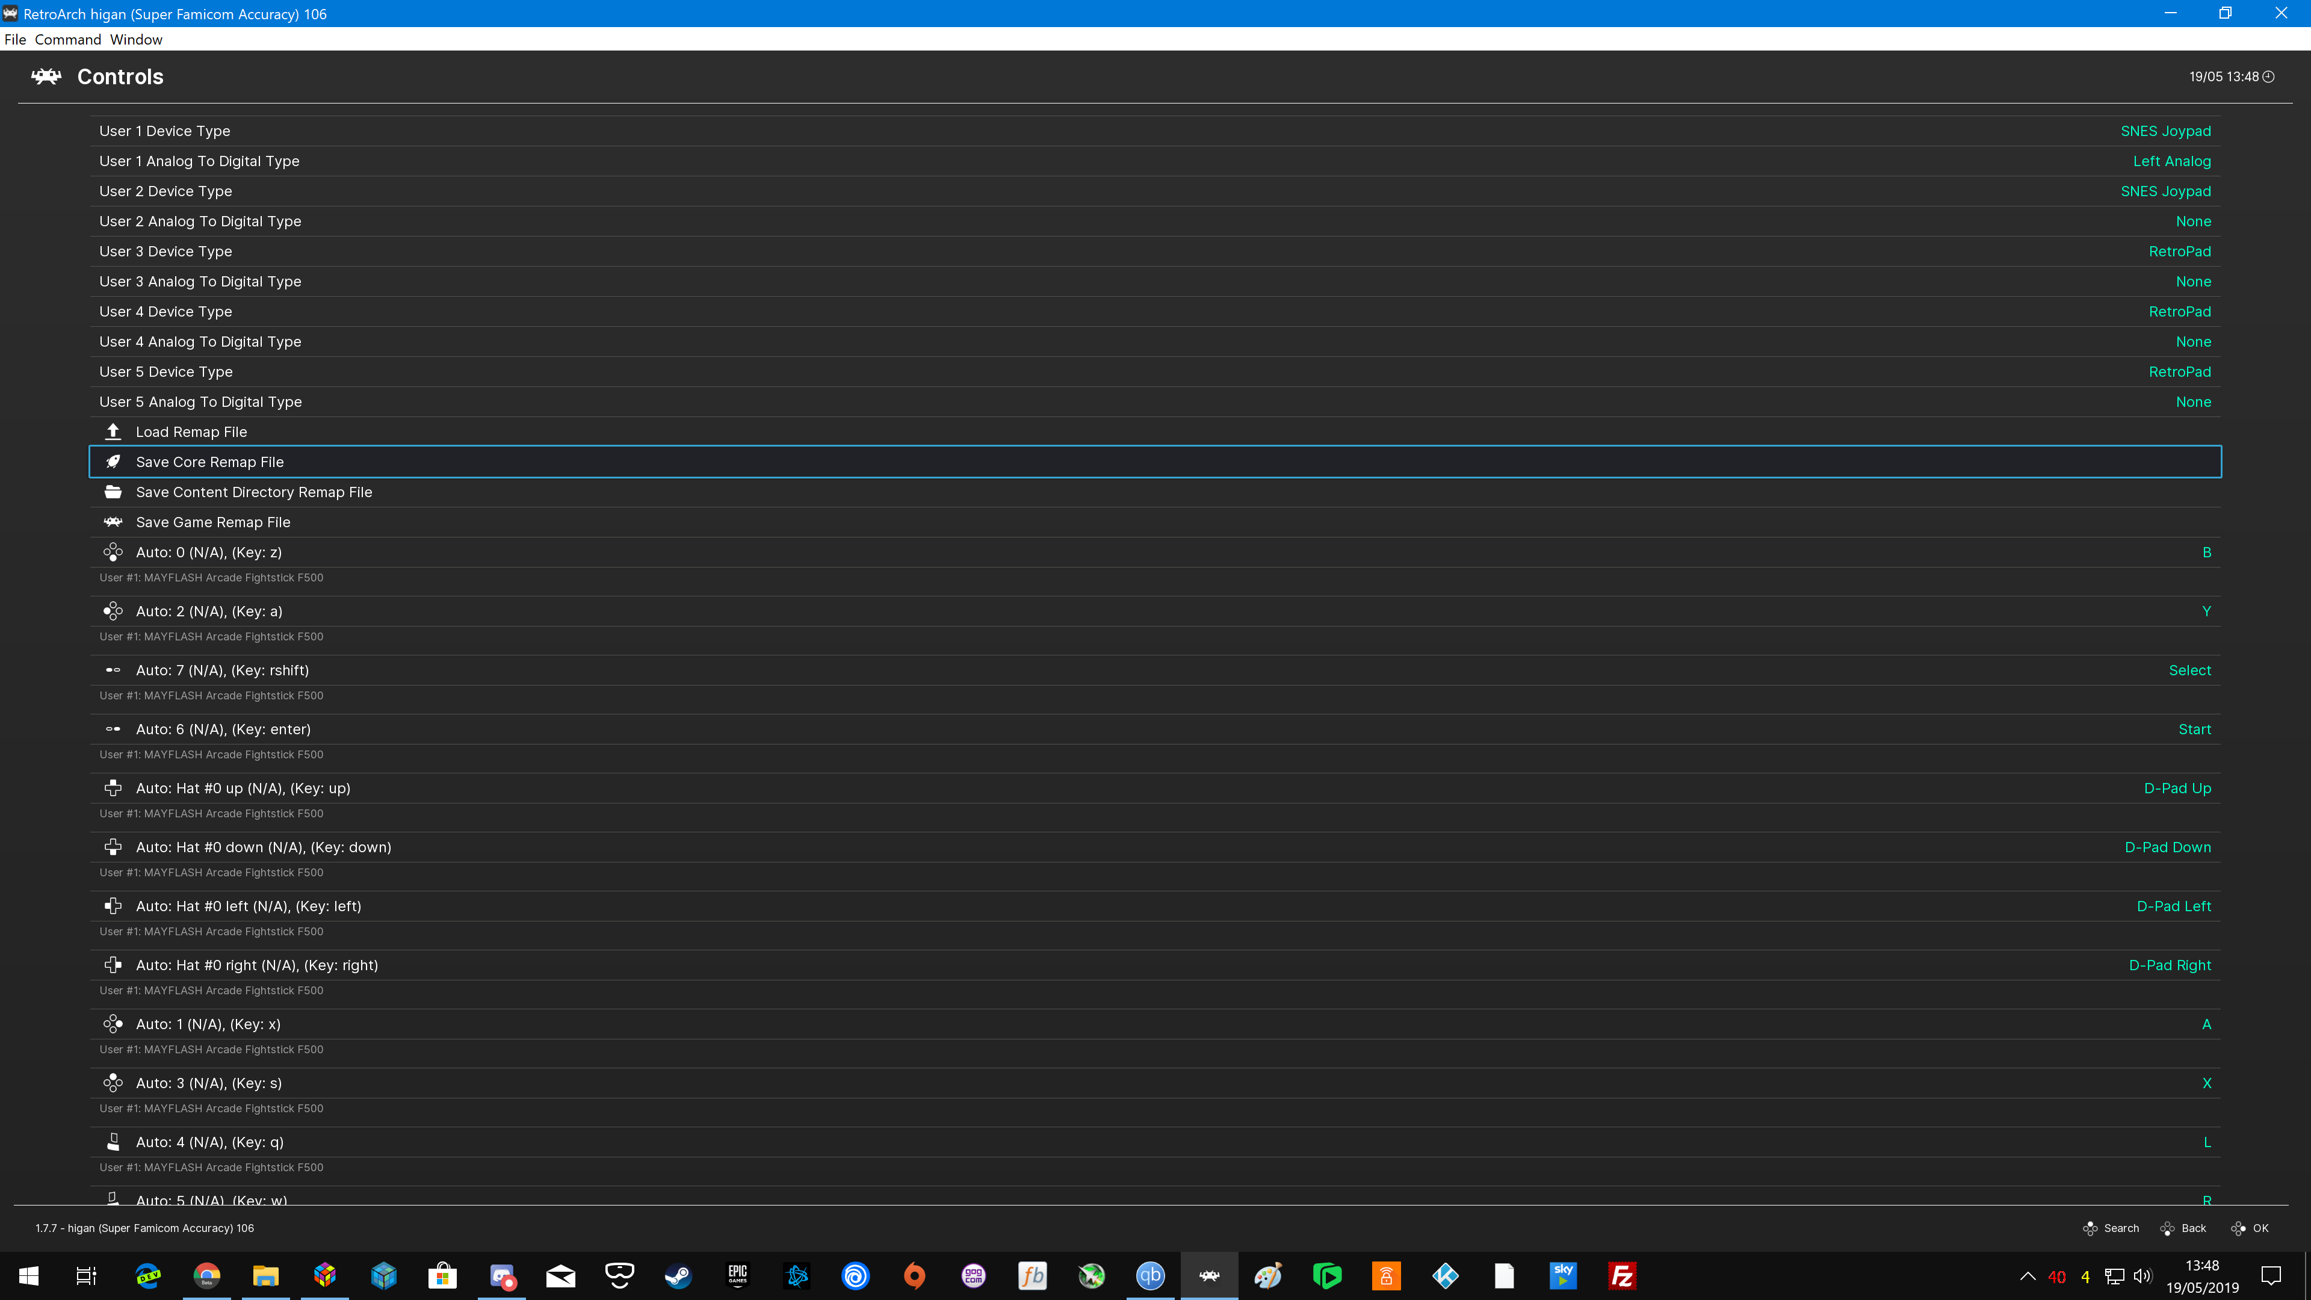Change User 4 Analog To Digital Type
The width and height of the screenshot is (2311, 1300).
[x=1155, y=342]
